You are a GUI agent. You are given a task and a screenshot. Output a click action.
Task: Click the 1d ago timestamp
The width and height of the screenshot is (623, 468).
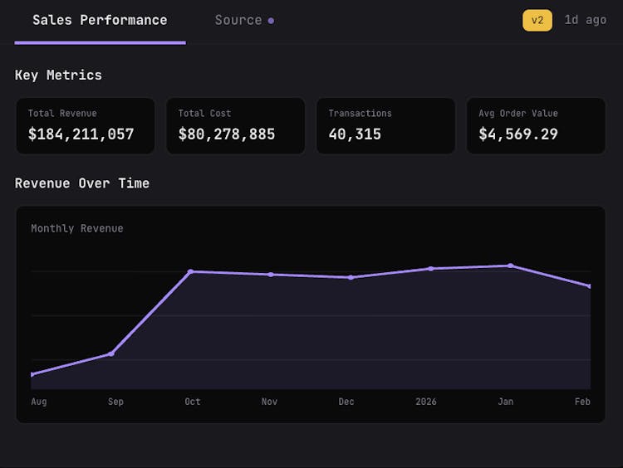coord(585,20)
